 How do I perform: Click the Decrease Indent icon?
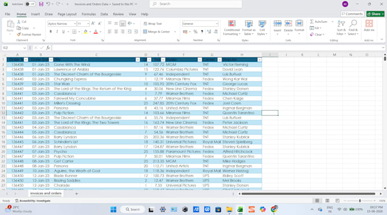[130, 32]
